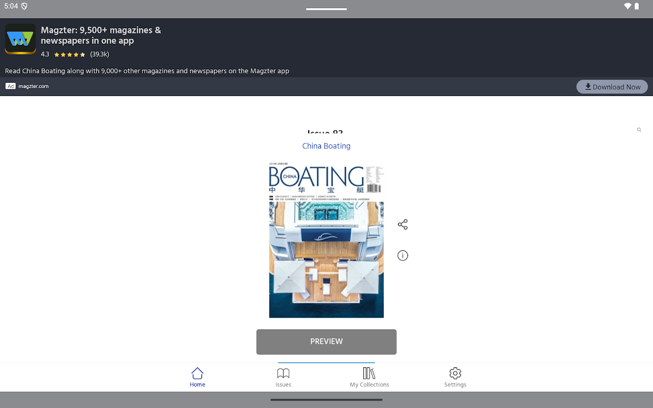Tap the Android navigation pill handle
Image resolution: width=653 pixels, height=408 pixels.
(x=326, y=400)
